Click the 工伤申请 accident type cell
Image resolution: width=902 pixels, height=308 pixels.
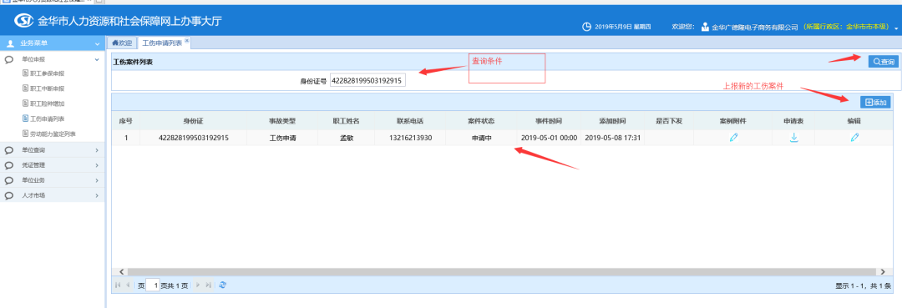tap(282, 138)
